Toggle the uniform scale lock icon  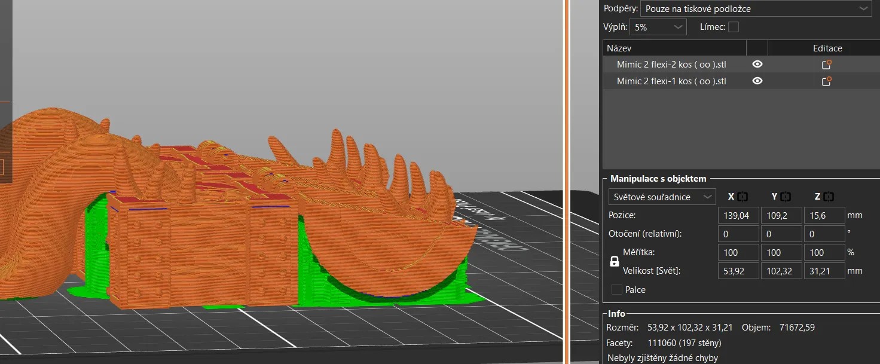(614, 262)
